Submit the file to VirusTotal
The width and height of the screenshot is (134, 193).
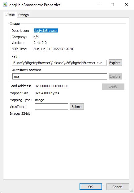pyautogui.click(x=77, y=107)
